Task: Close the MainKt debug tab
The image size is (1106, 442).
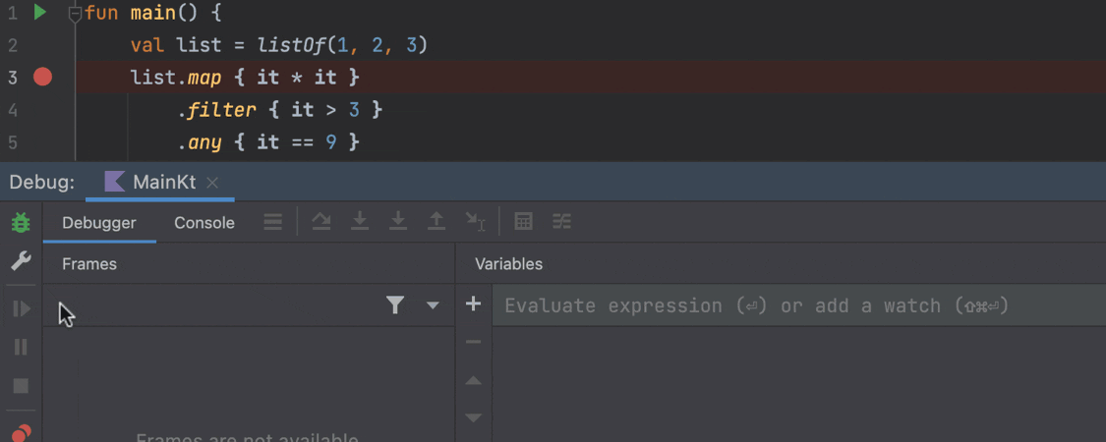Action: [x=212, y=184]
